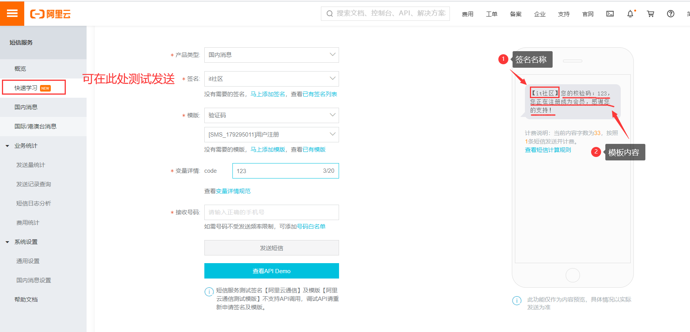Click the 号码白名单 link
This screenshot has width=690, height=332.
(311, 227)
